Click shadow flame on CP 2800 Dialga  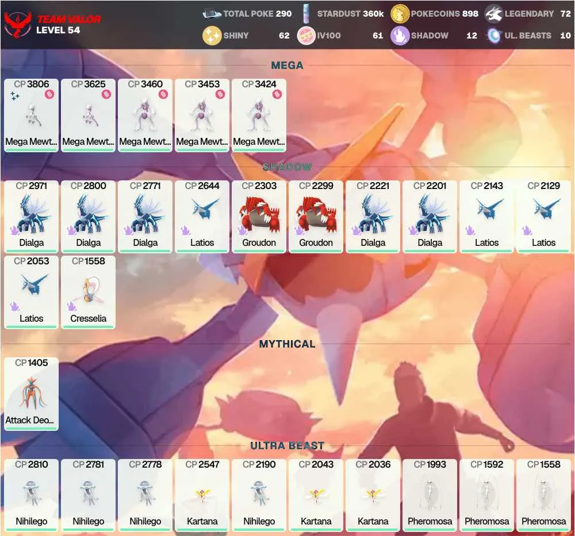point(71,230)
